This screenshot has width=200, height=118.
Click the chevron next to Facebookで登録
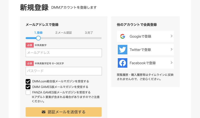point(171,63)
